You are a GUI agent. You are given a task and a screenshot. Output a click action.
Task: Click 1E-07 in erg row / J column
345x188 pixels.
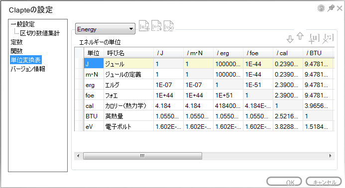tap(168, 85)
